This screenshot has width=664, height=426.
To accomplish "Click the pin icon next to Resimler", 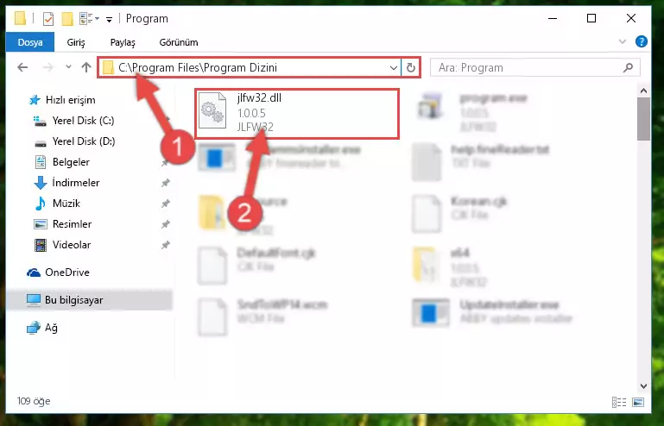I will 165,224.
